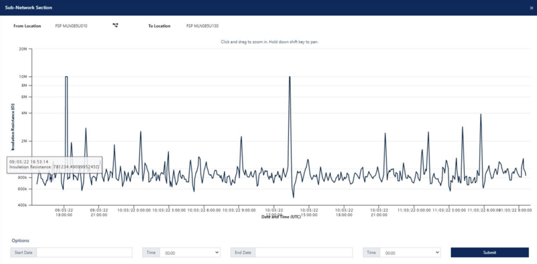The width and height of the screenshot is (537, 264).
Task: Click the Options heading
Action: [x=20, y=240]
